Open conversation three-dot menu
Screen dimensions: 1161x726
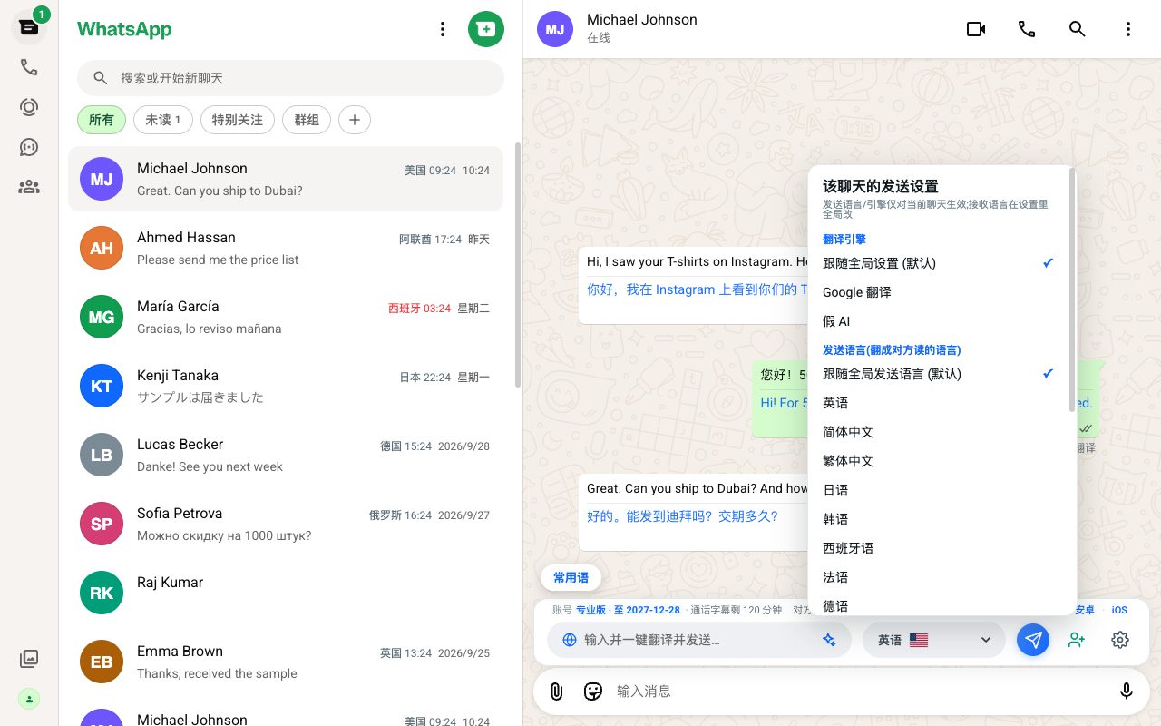(x=1128, y=29)
